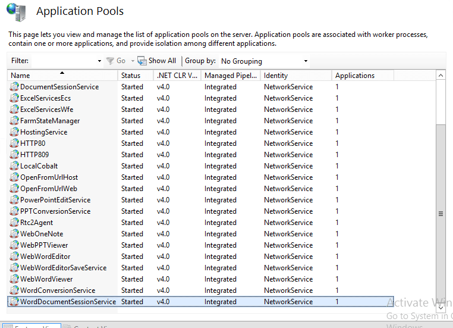The image size is (453, 328).
Task: Click the WebWordEditor pool icon
Action: (x=14, y=256)
